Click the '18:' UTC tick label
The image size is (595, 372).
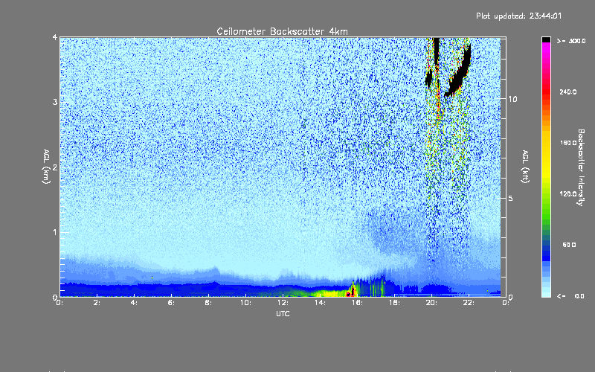[395, 303]
